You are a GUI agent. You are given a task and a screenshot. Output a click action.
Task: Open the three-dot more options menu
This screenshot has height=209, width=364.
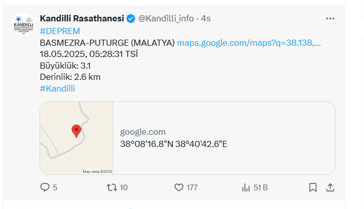coord(330,18)
